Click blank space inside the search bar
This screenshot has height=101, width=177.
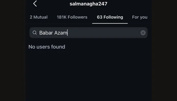pyautogui.click(x=106, y=33)
